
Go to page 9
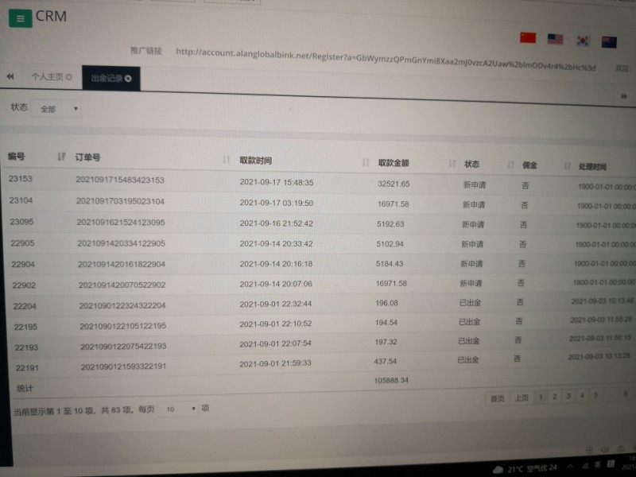[x=626, y=394]
